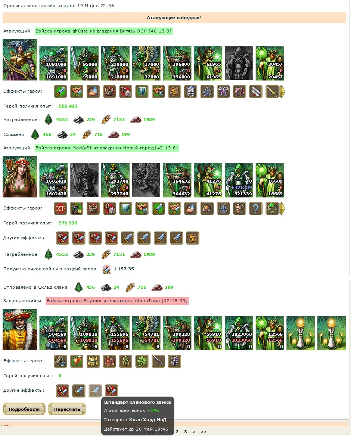
Task: Open MarKyElf hero experience link 572 936
Action: pyautogui.click(x=68, y=223)
